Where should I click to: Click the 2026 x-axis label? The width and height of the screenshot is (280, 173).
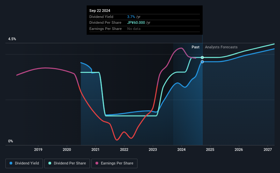point(239,150)
